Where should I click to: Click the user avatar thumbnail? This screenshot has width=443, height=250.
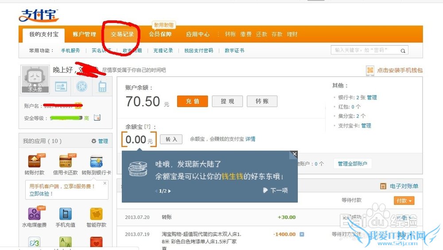point(35,79)
